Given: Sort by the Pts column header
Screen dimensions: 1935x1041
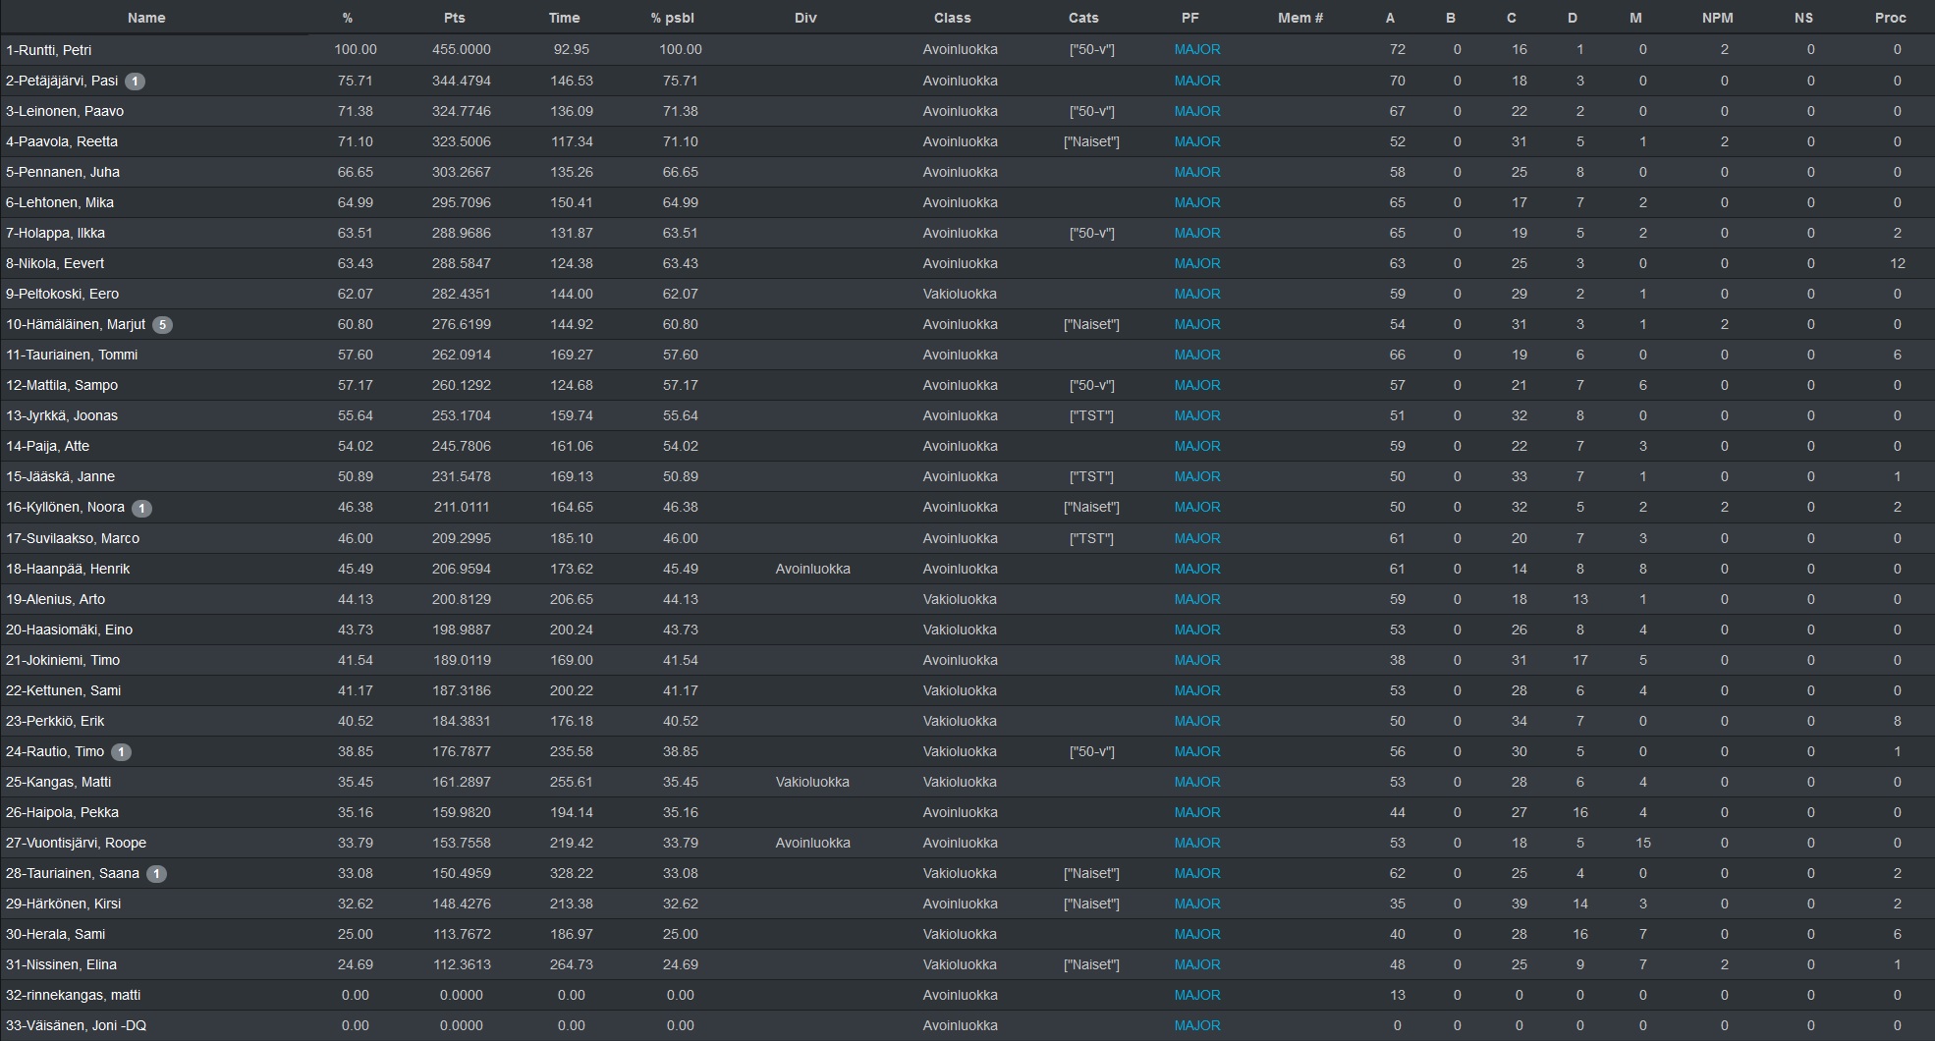Looking at the screenshot, I should [x=454, y=18].
